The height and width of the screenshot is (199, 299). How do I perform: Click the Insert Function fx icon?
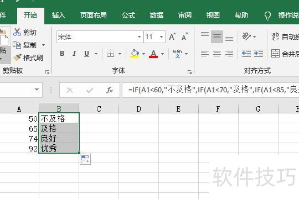(110, 90)
